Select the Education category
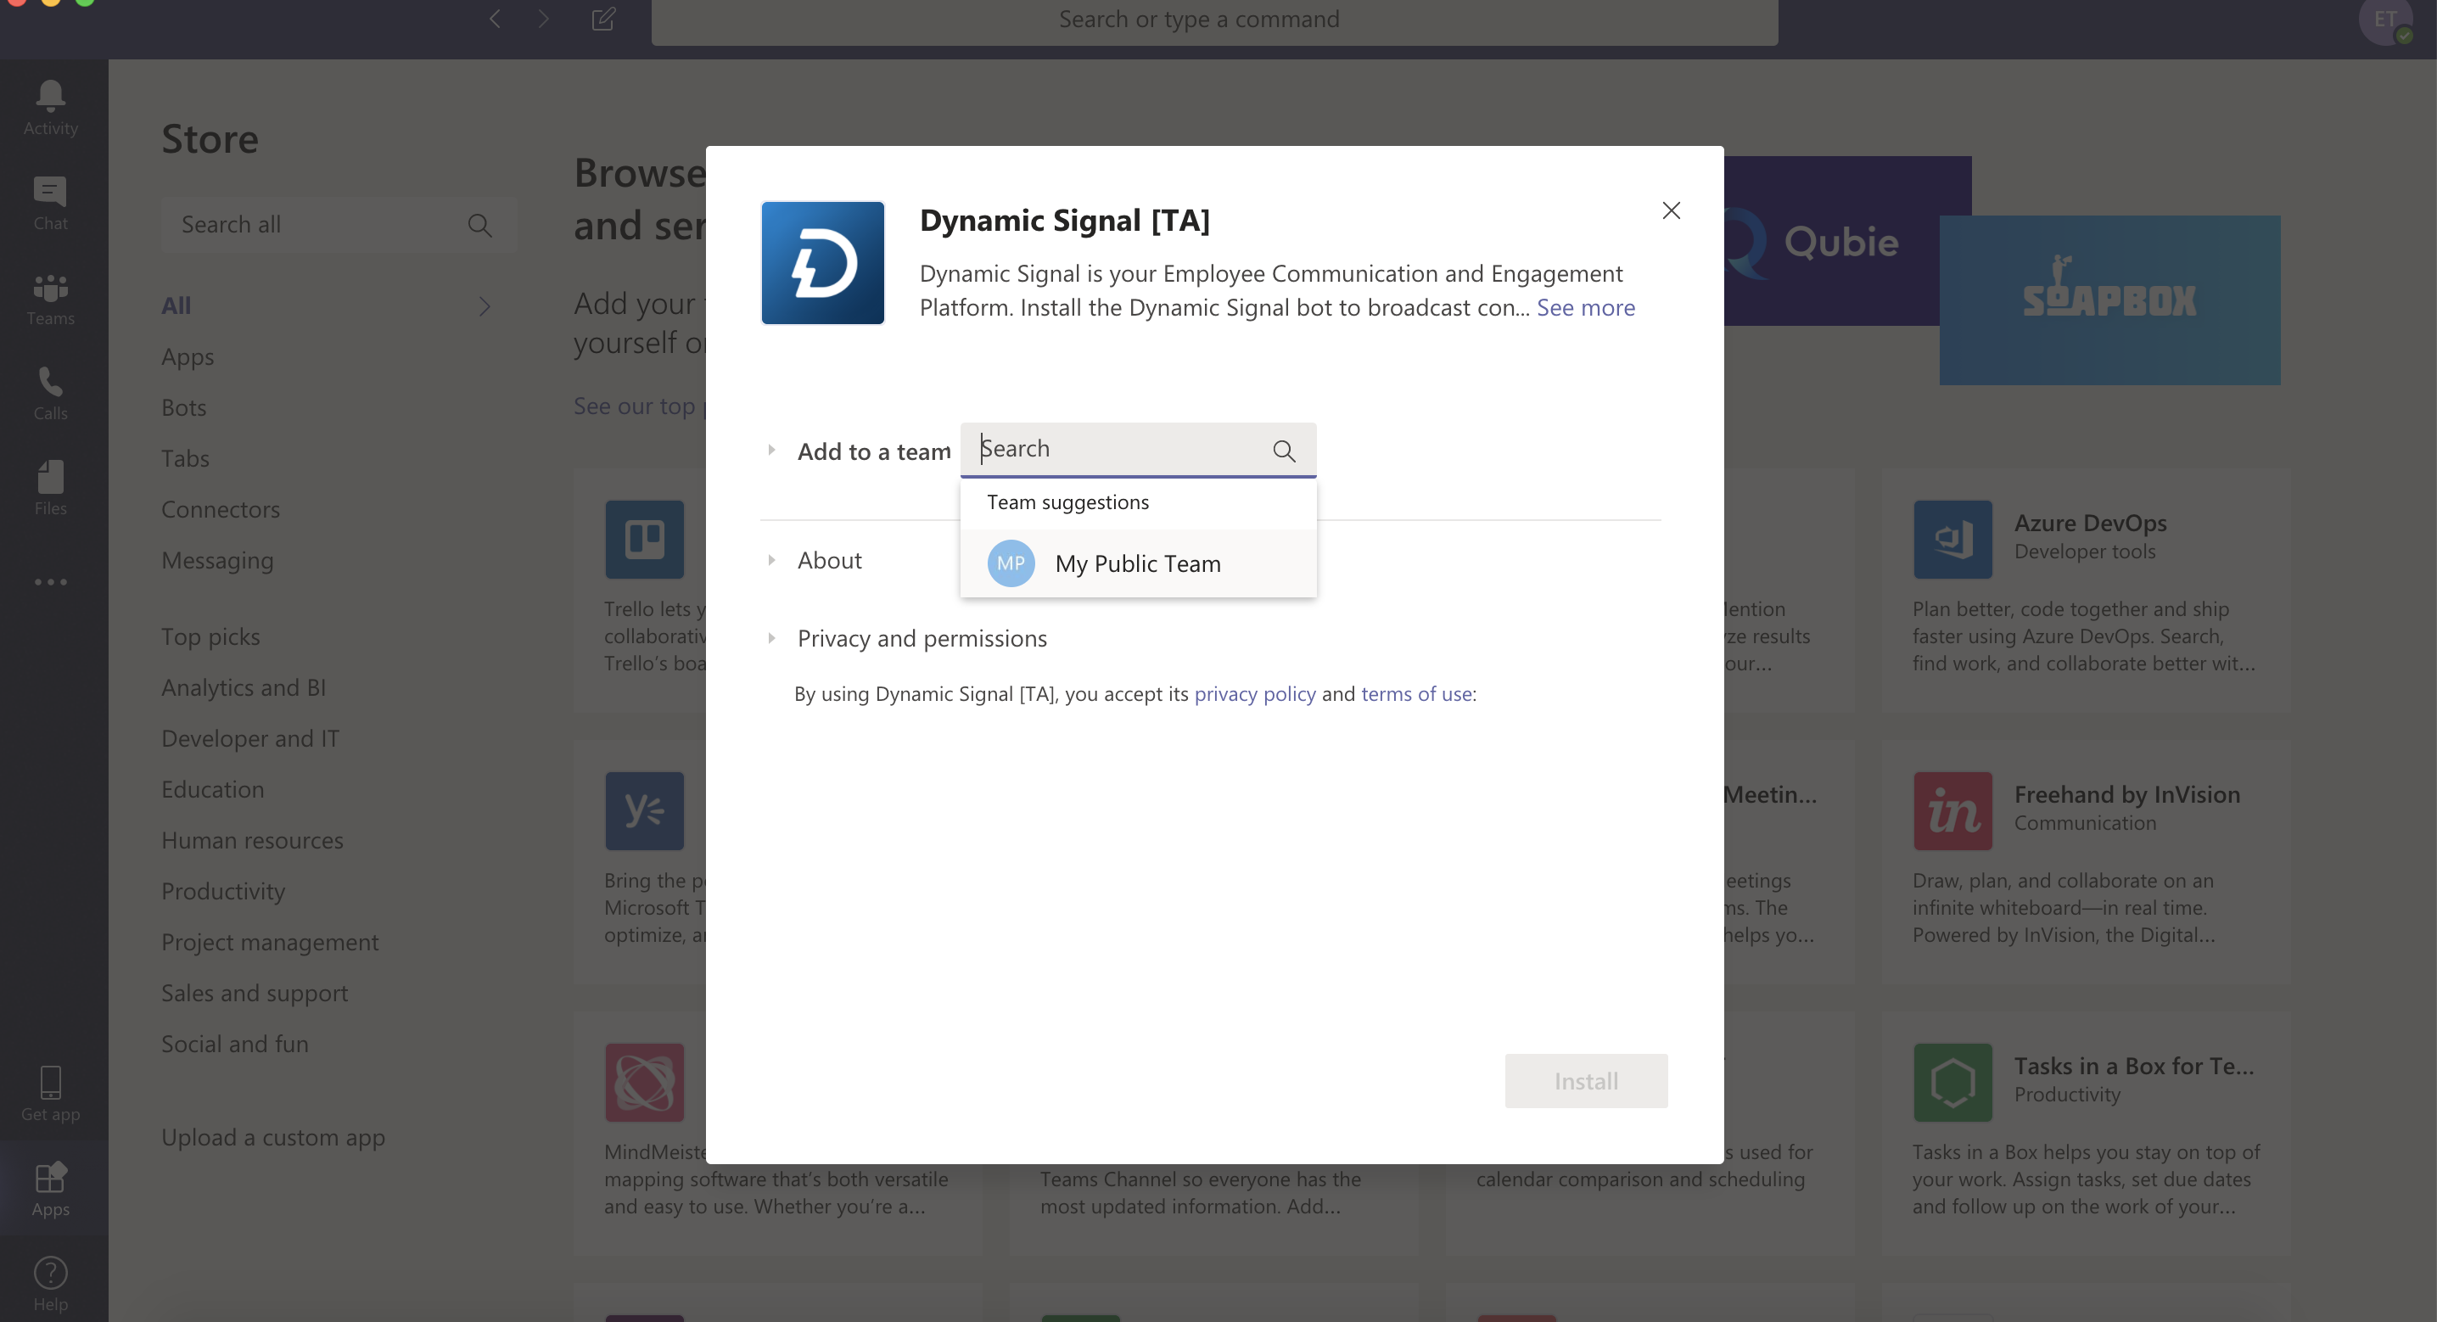 (213, 789)
